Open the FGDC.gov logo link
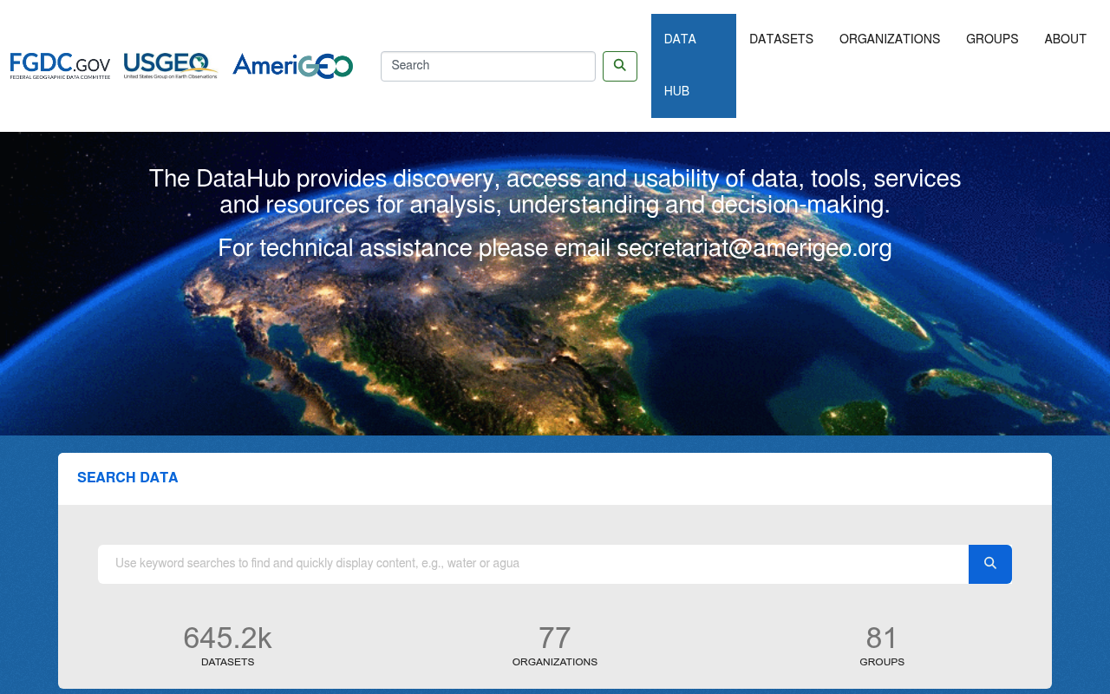Image resolution: width=1110 pixels, height=694 pixels. tap(61, 66)
